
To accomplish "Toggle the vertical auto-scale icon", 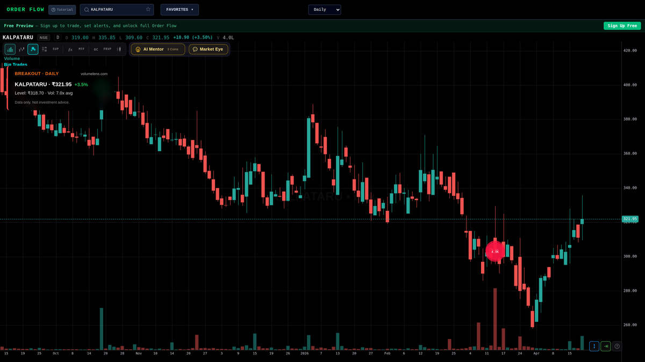I will (x=594, y=346).
